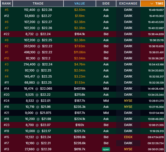Select rank cell #2
This screenshot has width=166, height=152.
[x=7, y=46]
